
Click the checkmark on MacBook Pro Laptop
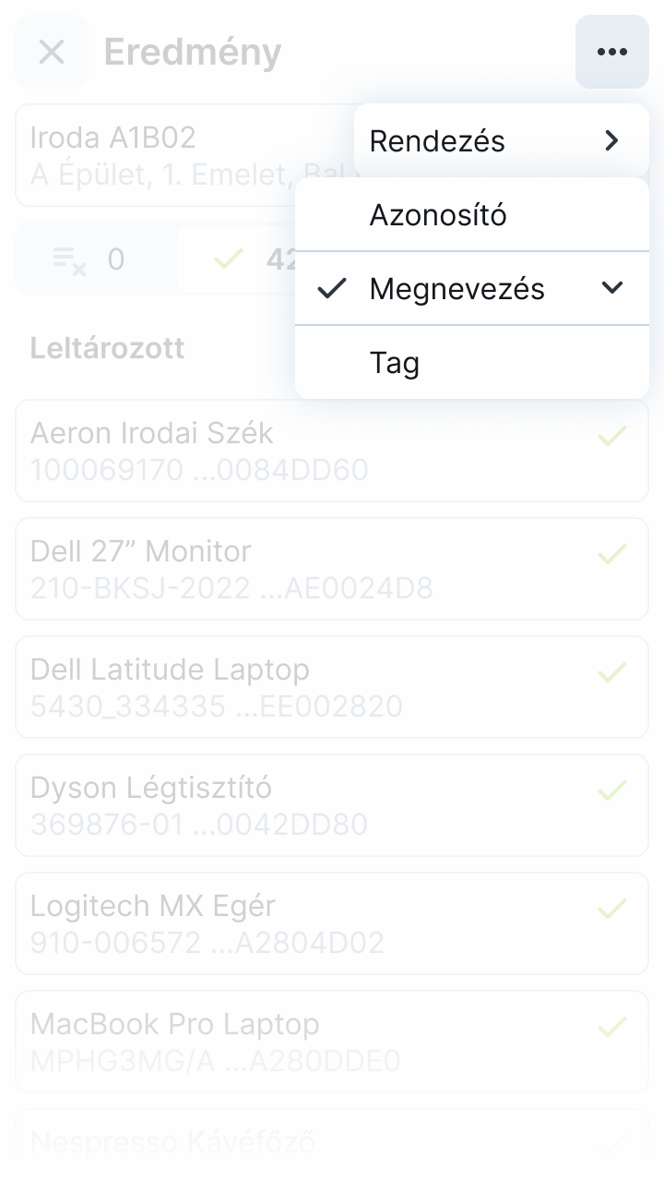click(x=612, y=1027)
